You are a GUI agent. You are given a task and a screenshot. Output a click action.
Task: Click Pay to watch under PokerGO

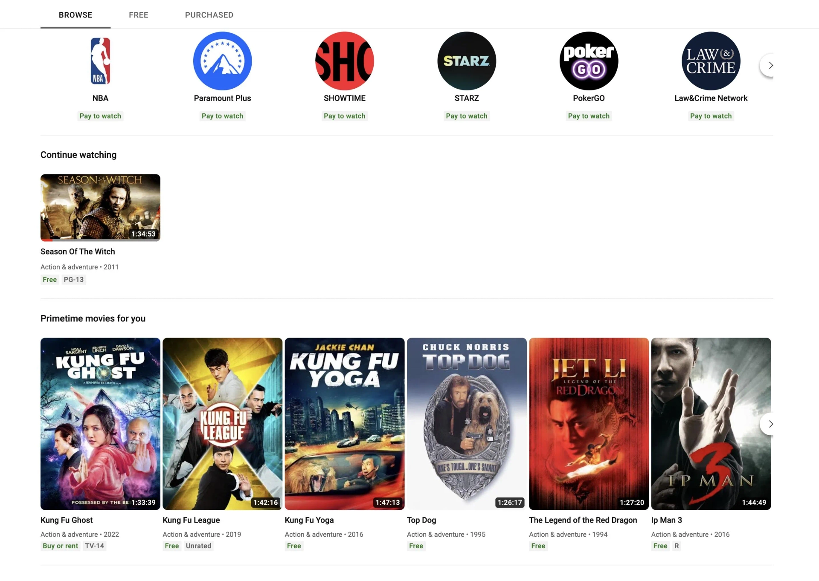[589, 116]
